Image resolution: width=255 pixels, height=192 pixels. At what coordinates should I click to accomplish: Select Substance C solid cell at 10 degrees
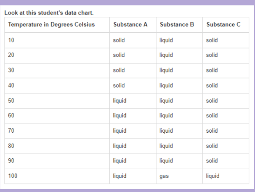click(225, 40)
